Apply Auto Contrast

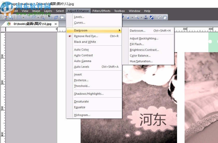94,55
